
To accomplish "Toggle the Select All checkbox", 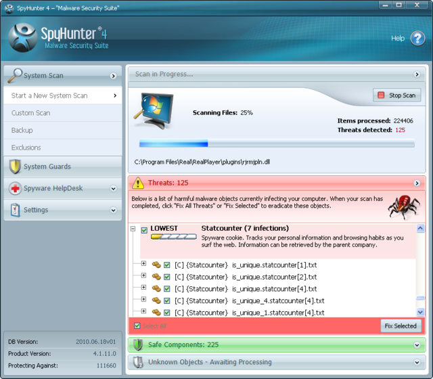I will [137, 326].
